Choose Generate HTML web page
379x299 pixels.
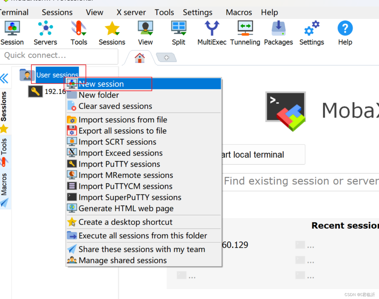coord(144,208)
